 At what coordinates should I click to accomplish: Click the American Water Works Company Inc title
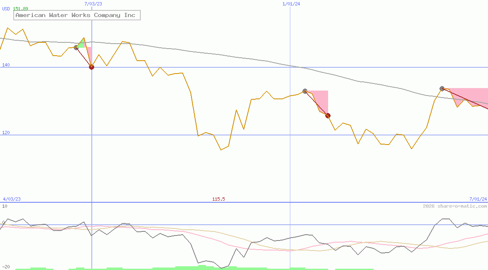coord(75,15)
